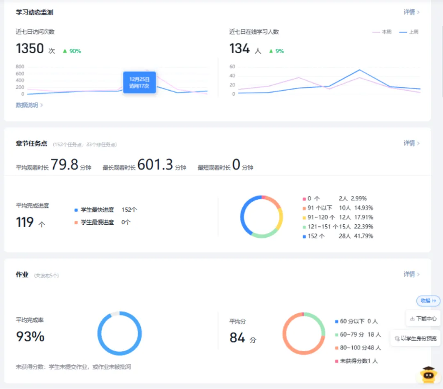
Task: Click the 84 分 average score value
Action: [x=243, y=338]
